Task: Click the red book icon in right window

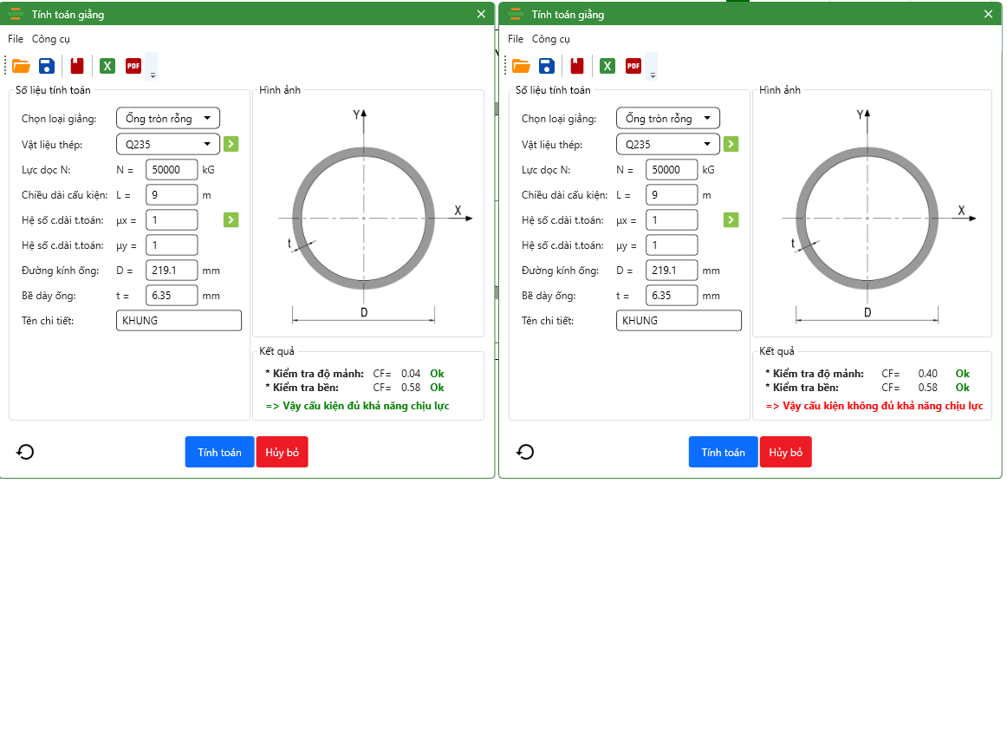Action: (577, 66)
